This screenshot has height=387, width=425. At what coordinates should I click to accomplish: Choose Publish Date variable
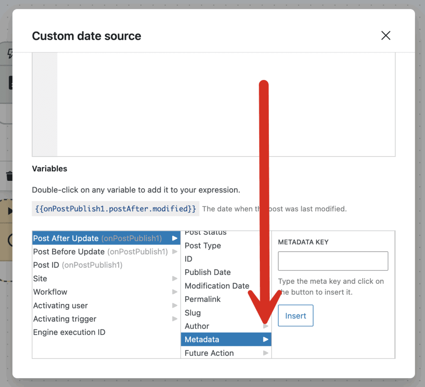click(208, 273)
